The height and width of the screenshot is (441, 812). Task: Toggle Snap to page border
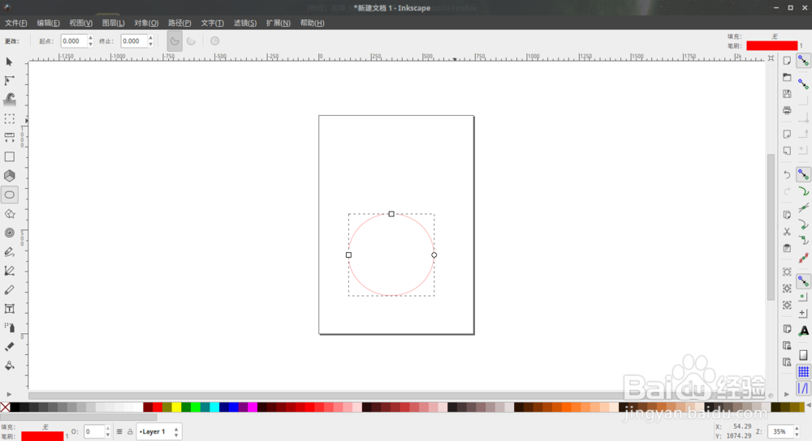803,355
